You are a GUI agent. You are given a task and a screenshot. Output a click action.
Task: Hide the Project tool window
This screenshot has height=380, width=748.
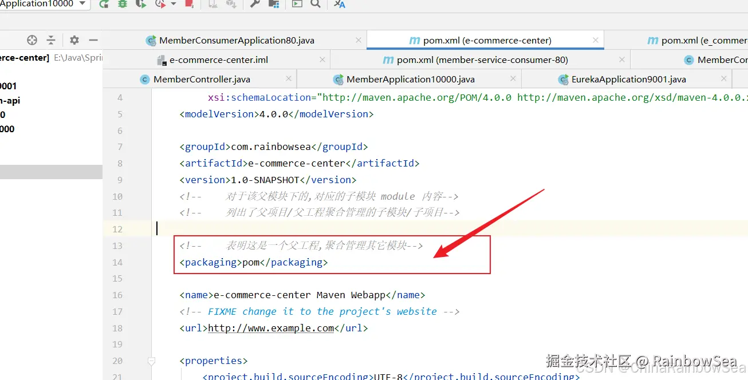pyautogui.click(x=93, y=40)
